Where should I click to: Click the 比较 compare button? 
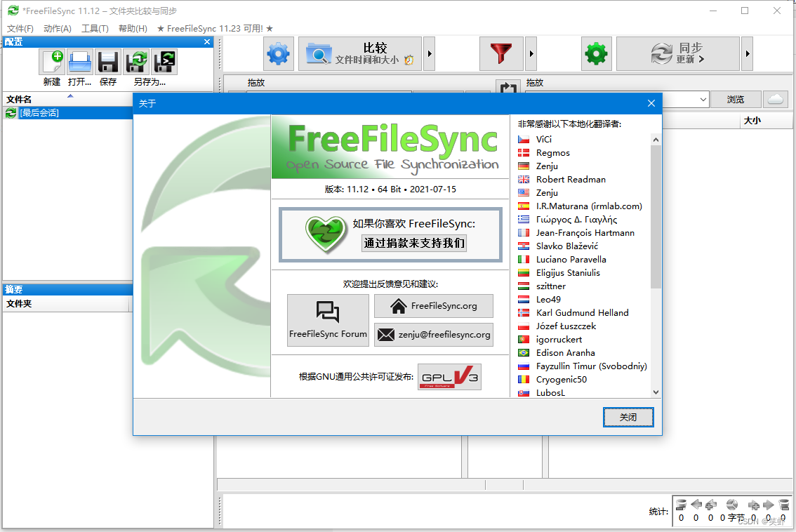click(360, 53)
